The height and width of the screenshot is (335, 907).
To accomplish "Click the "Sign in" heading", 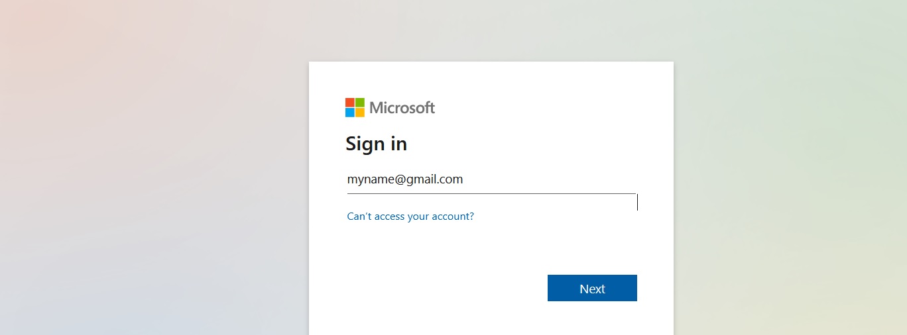I will 376,144.
